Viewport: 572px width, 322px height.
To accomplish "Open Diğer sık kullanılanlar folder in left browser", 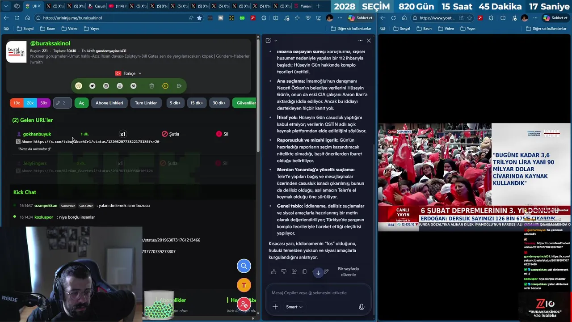I will click(x=351, y=29).
